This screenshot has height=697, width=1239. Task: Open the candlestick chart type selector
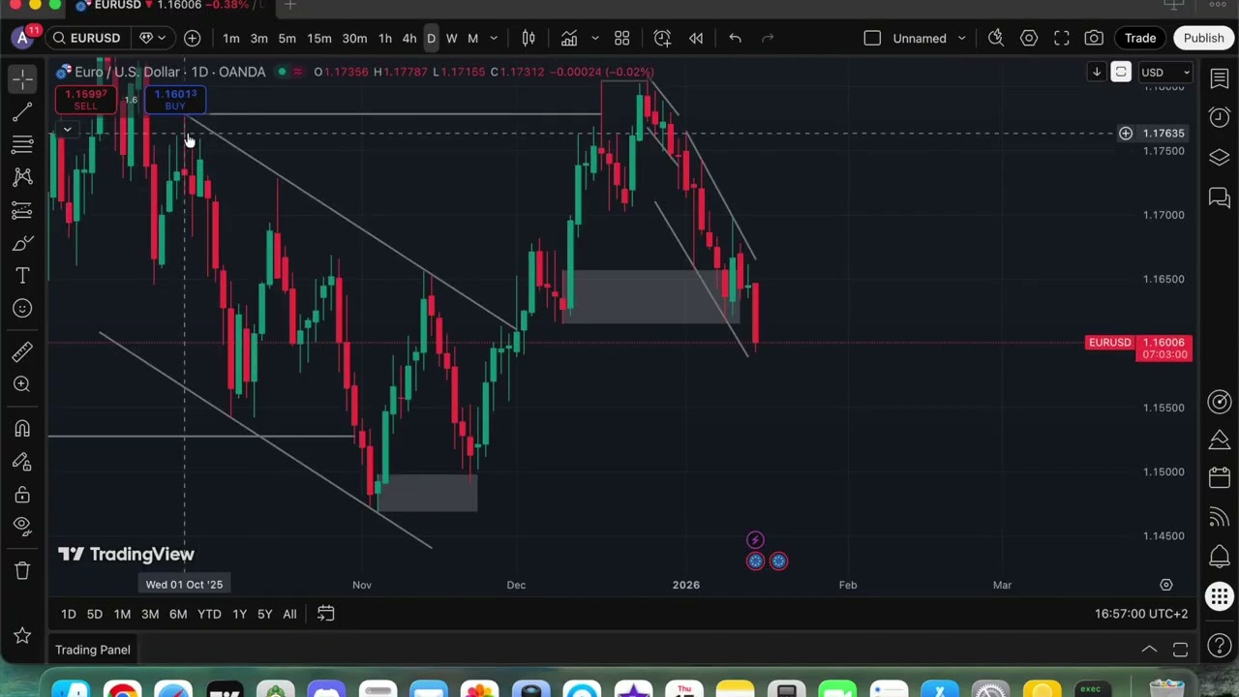tap(529, 38)
